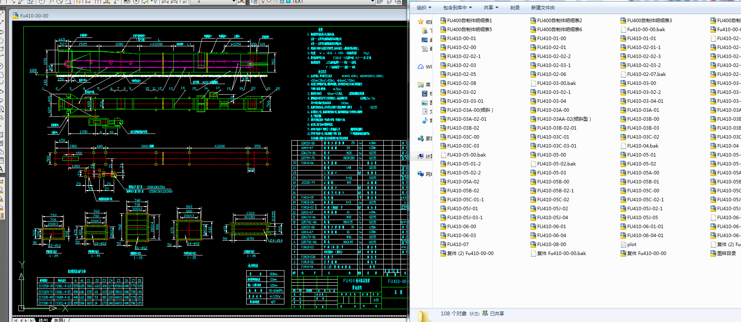The width and height of the screenshot is (741, 322).
Task: Switch to the 模型 (Model) tab
Action: (43, 320)
